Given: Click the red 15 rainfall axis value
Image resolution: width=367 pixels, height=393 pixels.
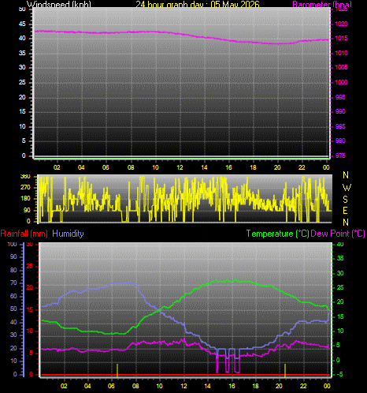Looking at the screenshot, I should [x=30, y=309].
